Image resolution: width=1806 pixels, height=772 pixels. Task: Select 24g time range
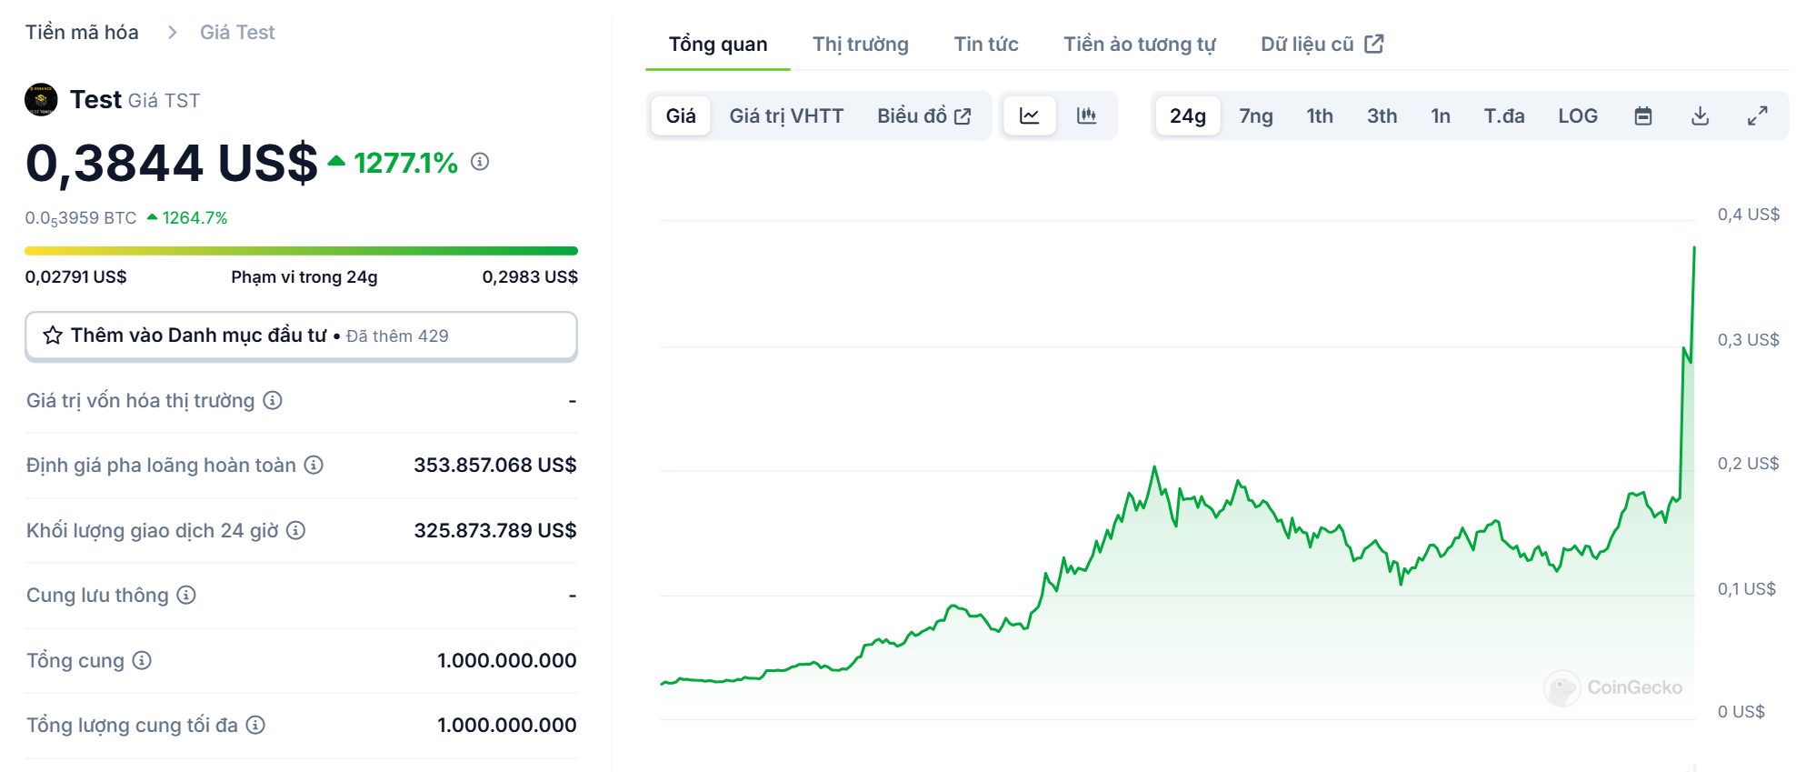click(1188, 115)
